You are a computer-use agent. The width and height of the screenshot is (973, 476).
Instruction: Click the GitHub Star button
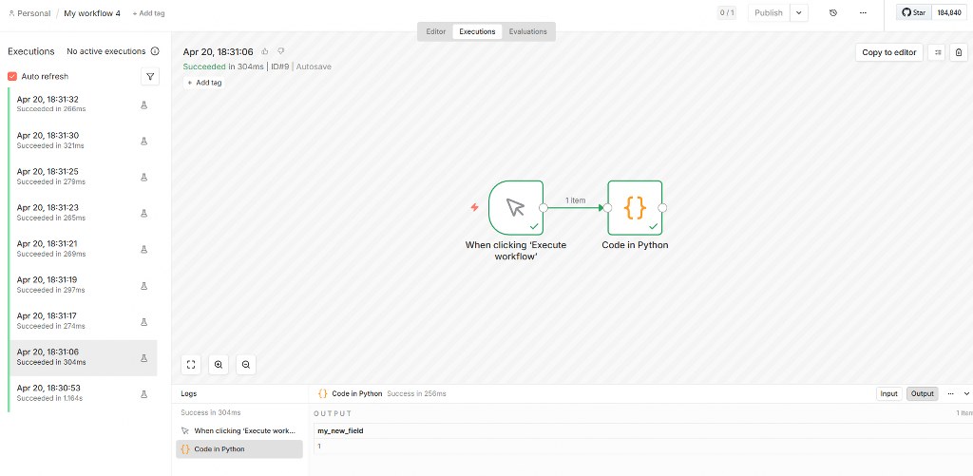[x=913, y=12]
